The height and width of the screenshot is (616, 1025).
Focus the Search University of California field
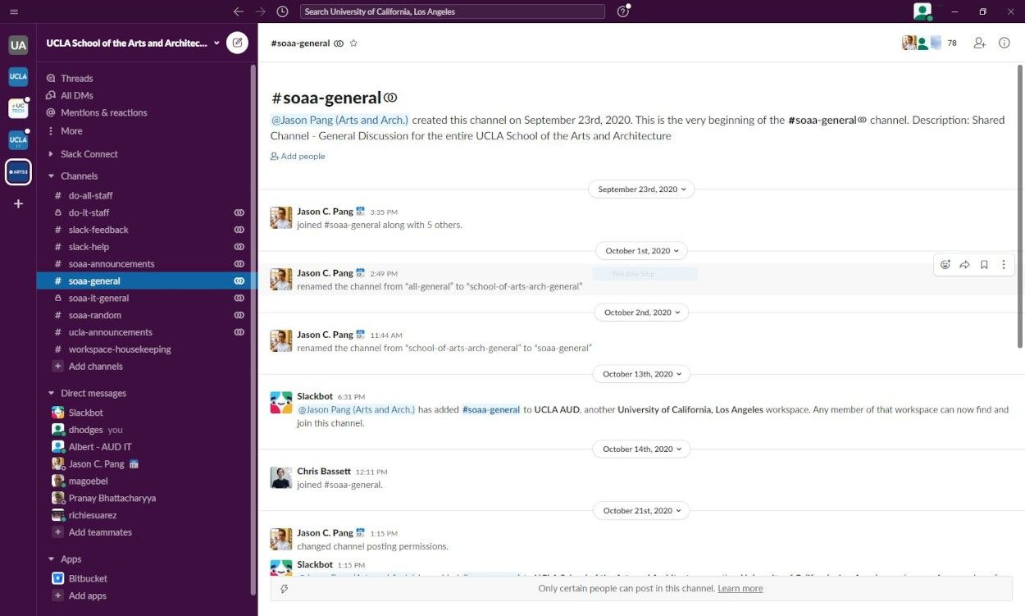[453, 11]
